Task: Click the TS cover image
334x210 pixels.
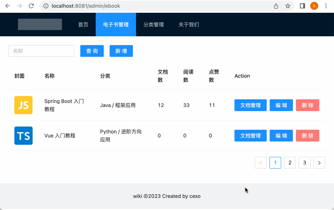Action: click(23, 136)
